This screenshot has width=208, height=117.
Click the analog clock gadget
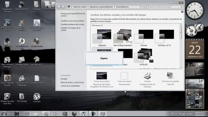(x=195, y=10)
